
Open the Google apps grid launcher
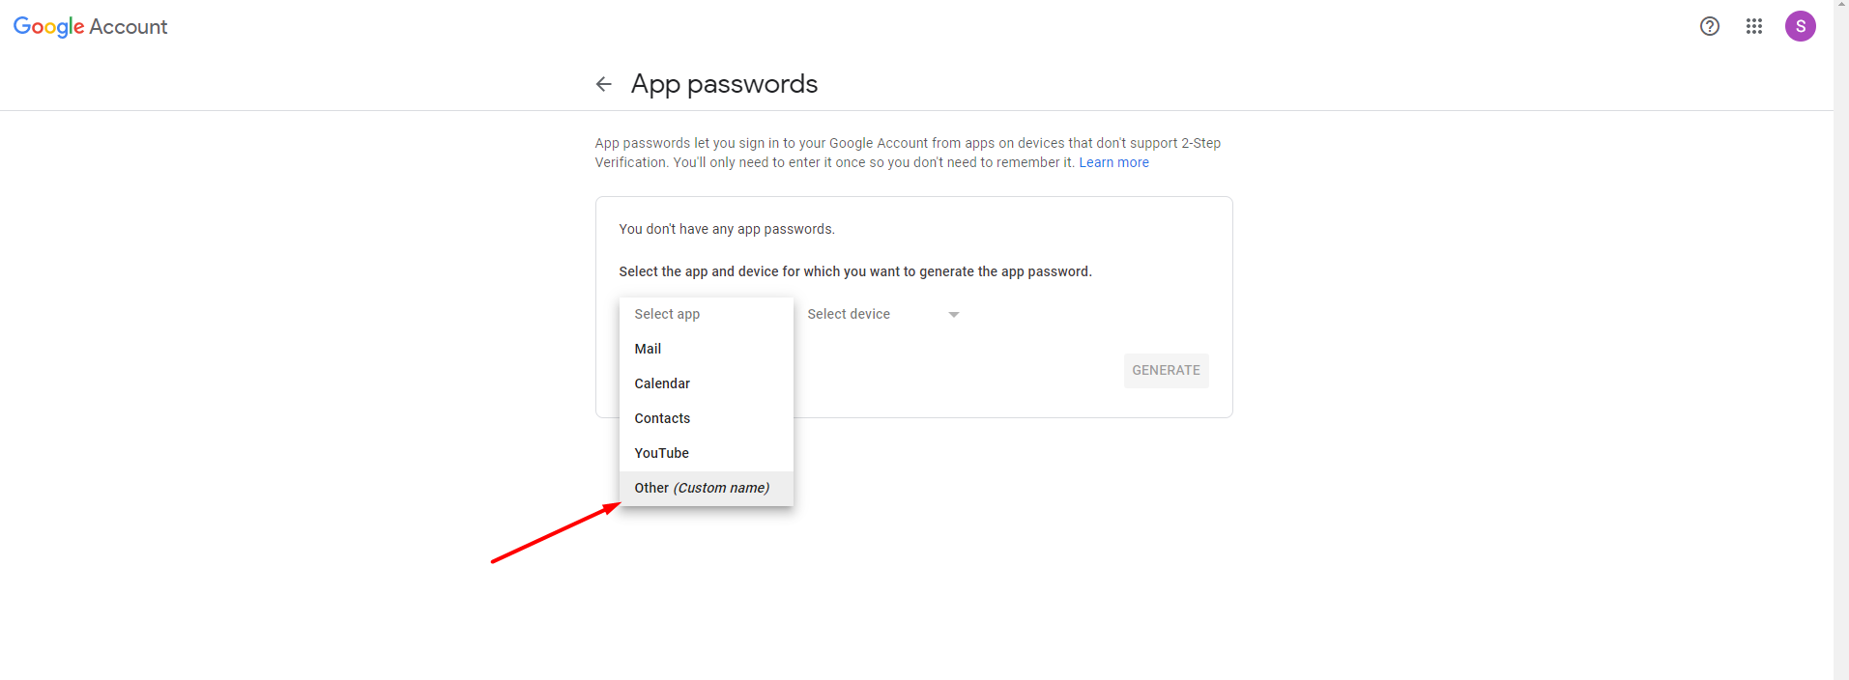1753,26
